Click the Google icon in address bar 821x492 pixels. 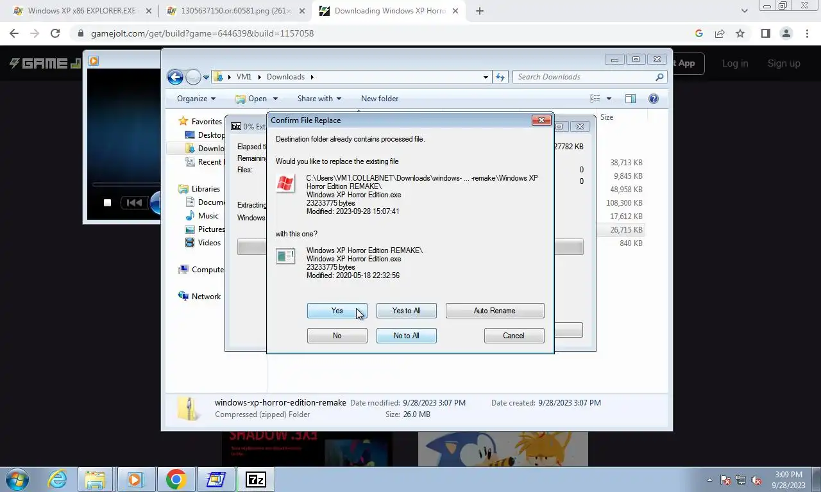tap(699, 33)
